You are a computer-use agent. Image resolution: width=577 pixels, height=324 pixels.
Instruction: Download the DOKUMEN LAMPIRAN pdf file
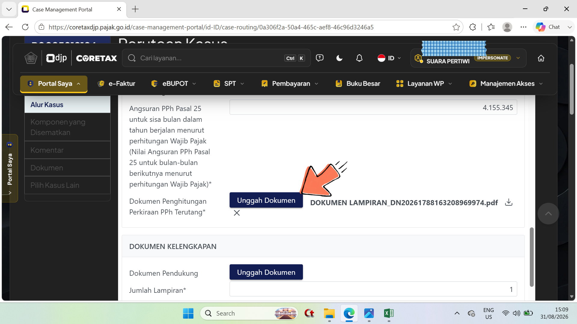coord(508,202)
